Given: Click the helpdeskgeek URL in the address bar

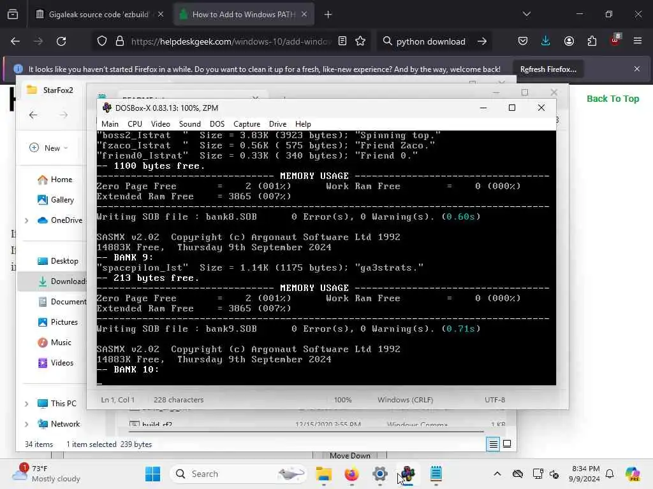Looking at the screenshot, I should click(x=231, y=41).
